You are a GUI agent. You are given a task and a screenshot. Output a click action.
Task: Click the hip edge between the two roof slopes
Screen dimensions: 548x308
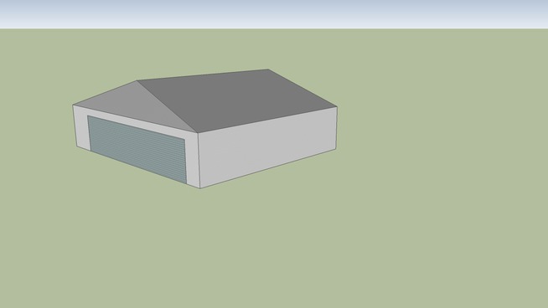167,107
